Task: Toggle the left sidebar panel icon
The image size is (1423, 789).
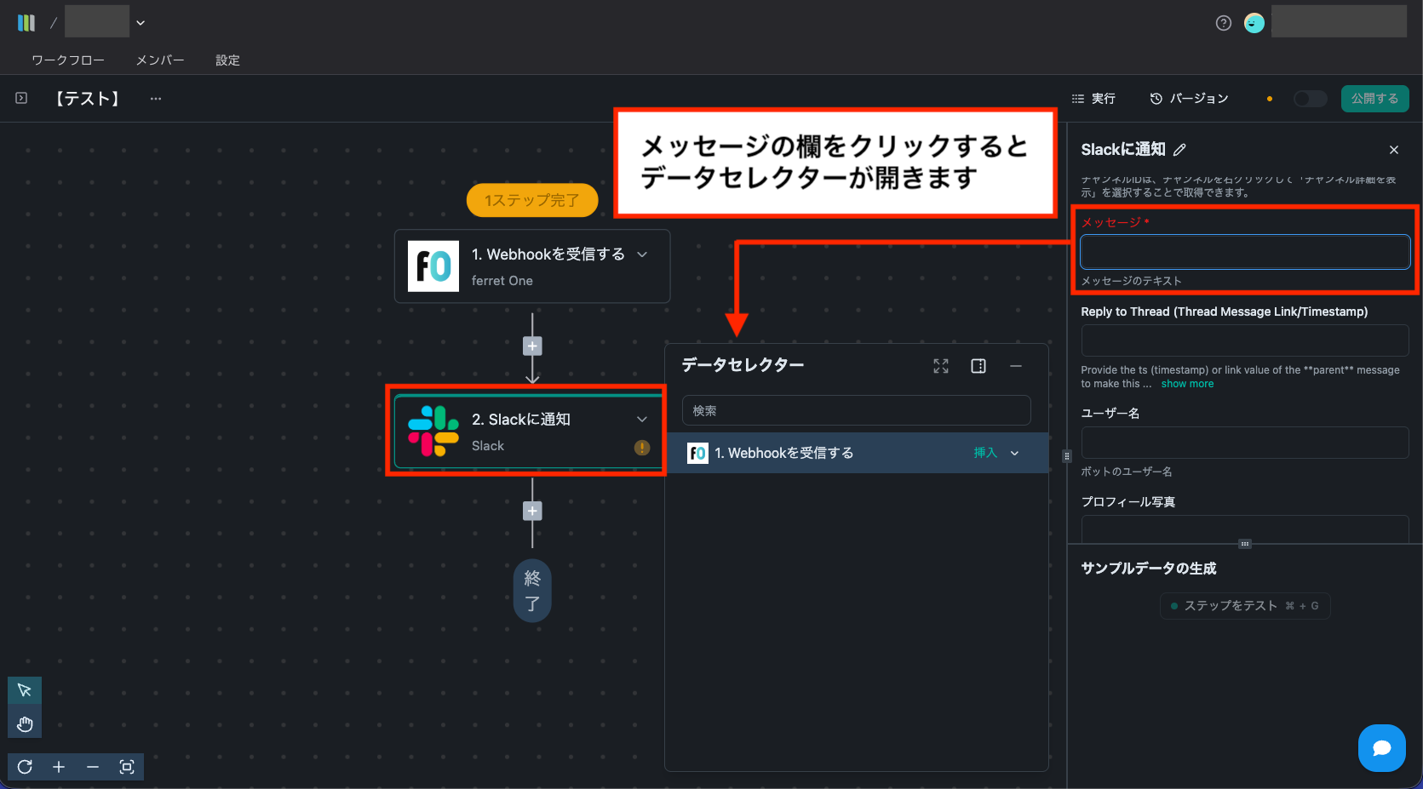Action: (x=21, y=99)
